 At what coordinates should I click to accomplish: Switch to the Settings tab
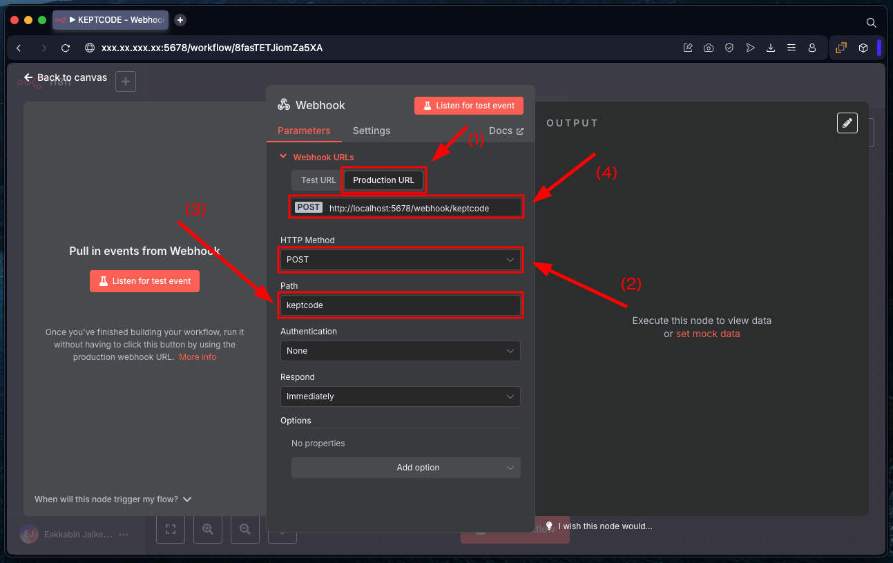(x=372, y=131)
